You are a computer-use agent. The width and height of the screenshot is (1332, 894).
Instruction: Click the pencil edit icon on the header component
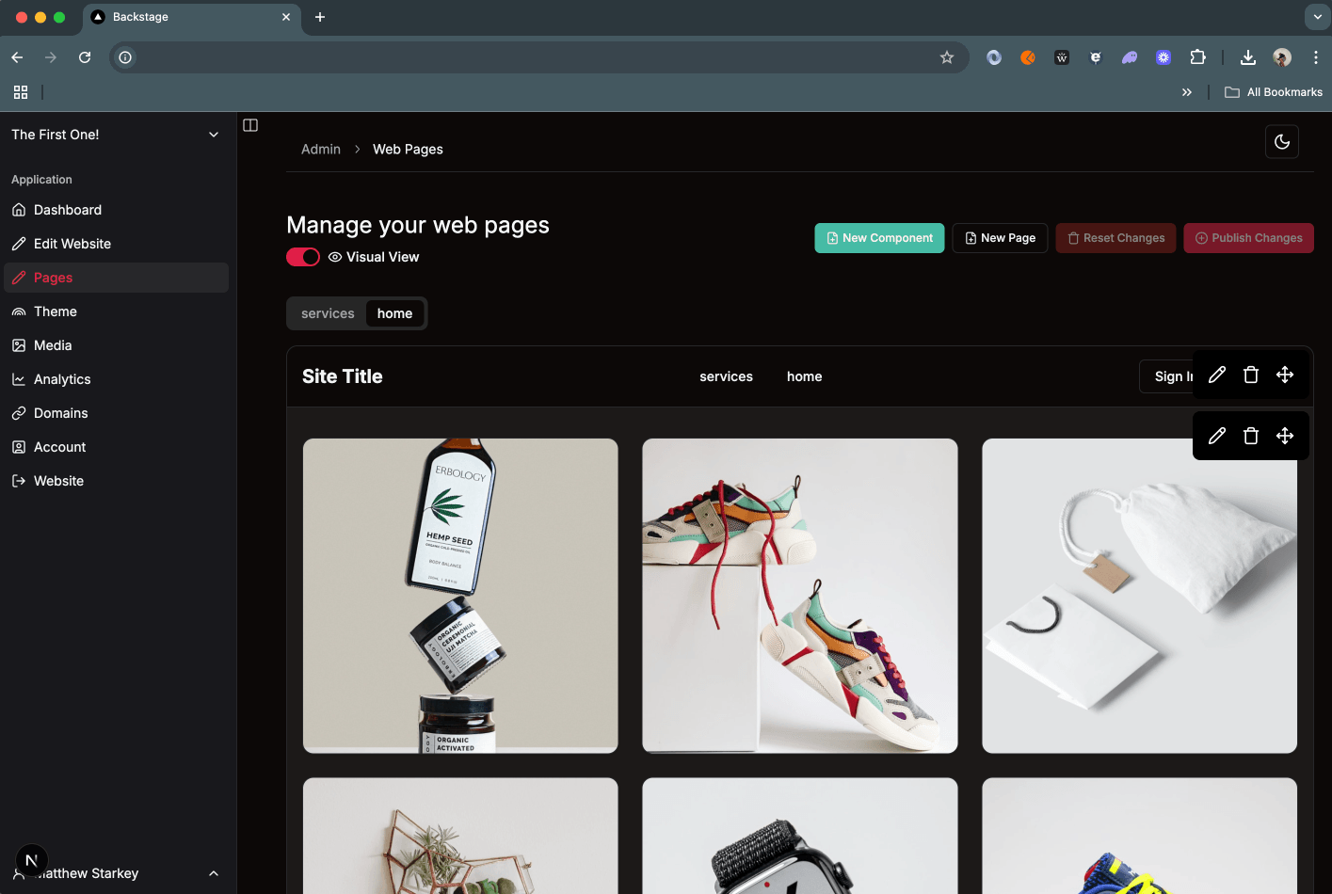pyautogui.click(x=1216, y=375)
